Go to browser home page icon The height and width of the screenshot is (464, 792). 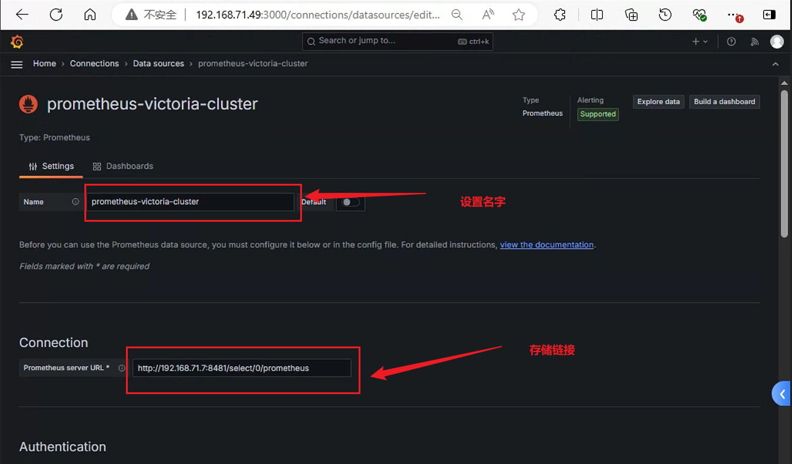[90, 15]
